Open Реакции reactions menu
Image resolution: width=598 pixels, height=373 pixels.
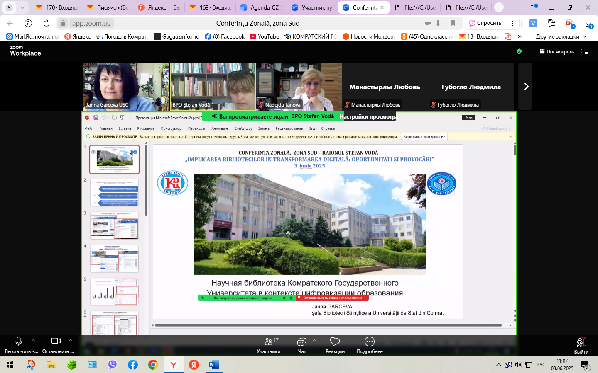[335, 345]
